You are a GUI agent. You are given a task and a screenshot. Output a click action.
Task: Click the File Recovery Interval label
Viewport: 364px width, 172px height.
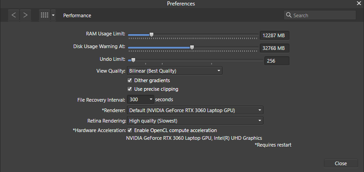101,100
